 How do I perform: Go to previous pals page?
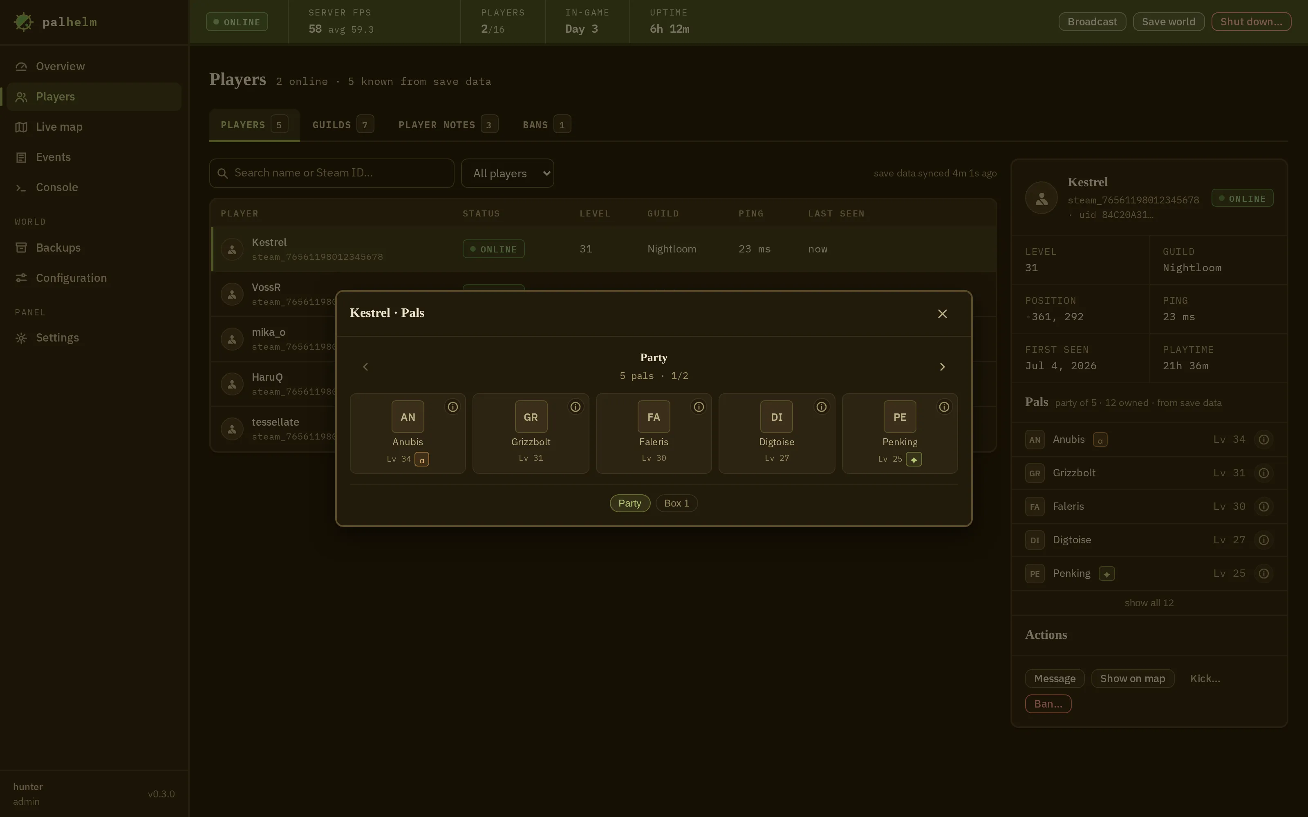tap(365, 367)
